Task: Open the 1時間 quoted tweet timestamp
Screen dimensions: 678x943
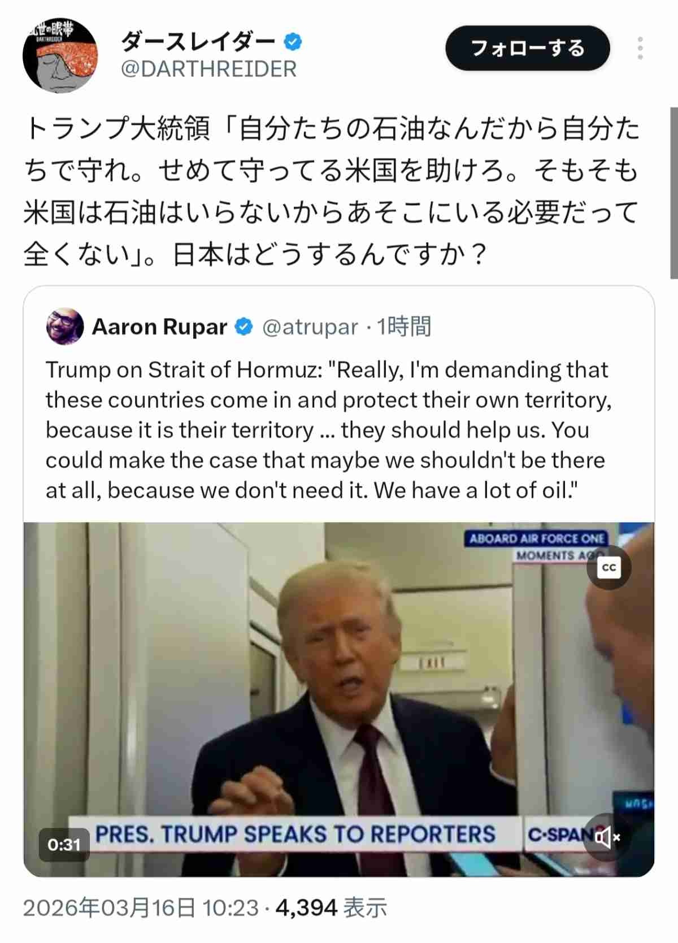Action: point(404,327)
